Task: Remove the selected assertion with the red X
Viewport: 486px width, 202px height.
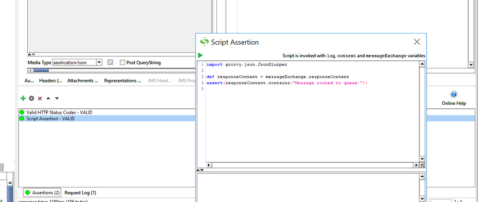Action: (x=40, y=98)
